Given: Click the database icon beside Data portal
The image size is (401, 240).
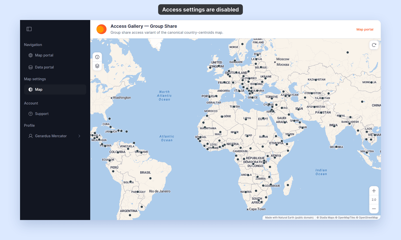Looking at the screenshot, I should click(31, 67).
